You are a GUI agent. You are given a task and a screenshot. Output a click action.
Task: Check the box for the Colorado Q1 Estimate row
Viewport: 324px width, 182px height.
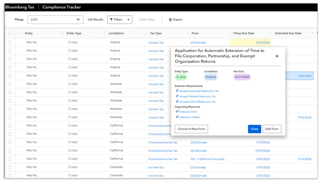pos(10,167)
